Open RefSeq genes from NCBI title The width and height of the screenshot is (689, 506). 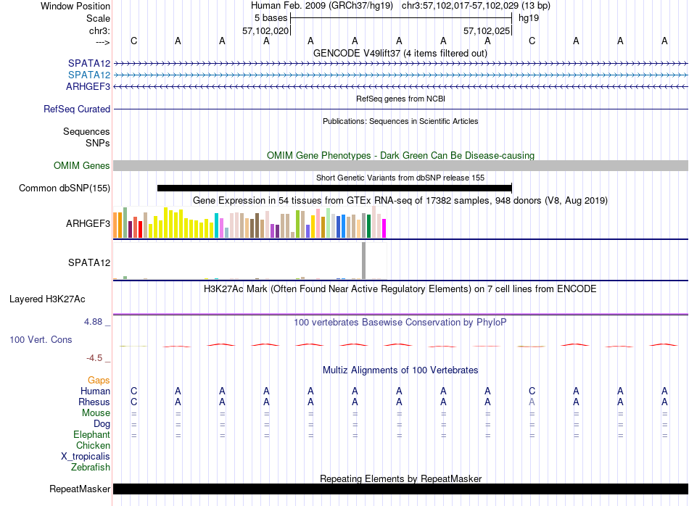coord(400,99)
